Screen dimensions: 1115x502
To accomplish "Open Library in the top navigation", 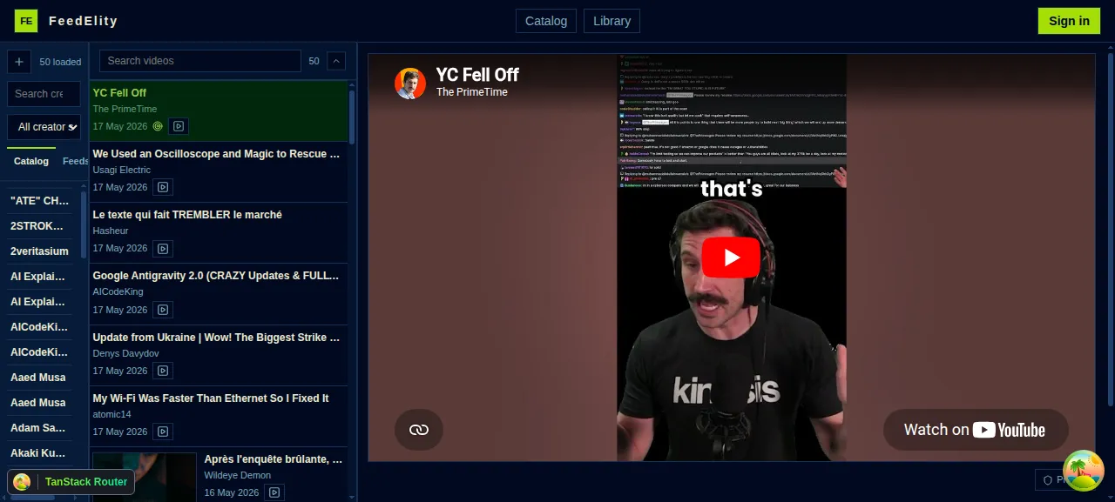I will coord(612,21).
